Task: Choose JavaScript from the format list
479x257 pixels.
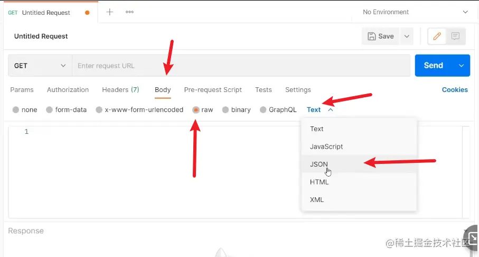Action: pyautogui.click(x=359, y=146)
